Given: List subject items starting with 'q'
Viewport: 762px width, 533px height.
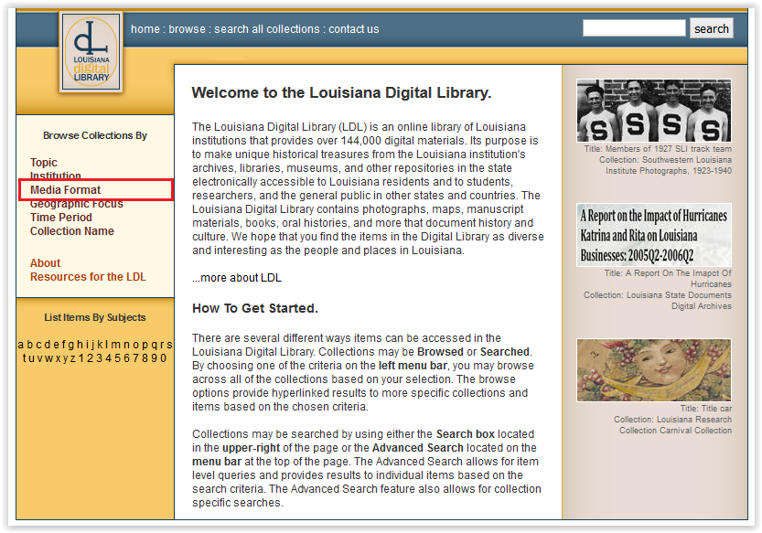Looking at the screenshot, I should click(x=154, y=345).
